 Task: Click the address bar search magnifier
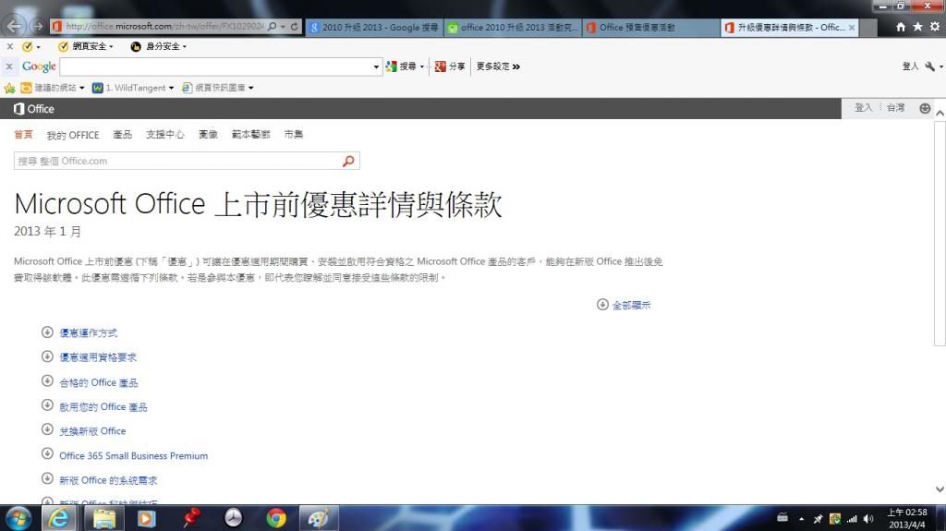pos(273,27)
